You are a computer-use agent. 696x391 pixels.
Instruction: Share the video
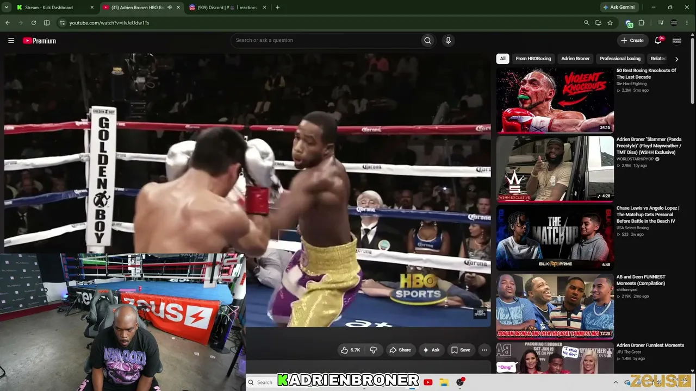point(400,350)
